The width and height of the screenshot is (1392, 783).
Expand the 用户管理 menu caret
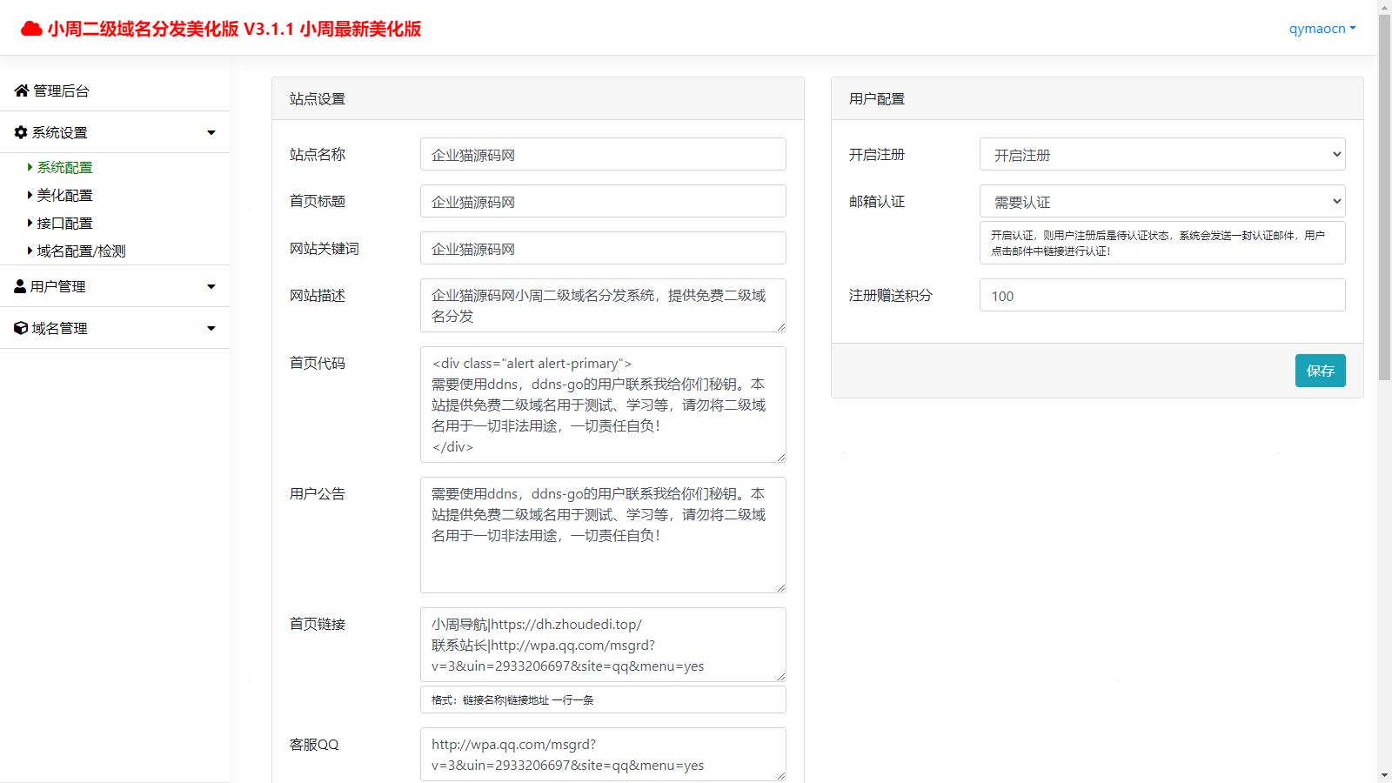point(211,286)
